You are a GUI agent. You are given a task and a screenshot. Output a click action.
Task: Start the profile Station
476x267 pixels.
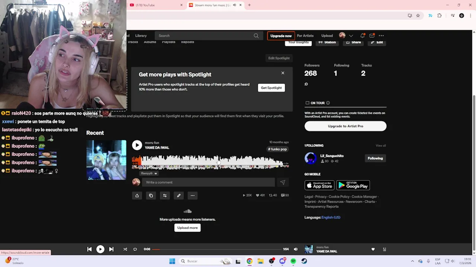(327, 42)
